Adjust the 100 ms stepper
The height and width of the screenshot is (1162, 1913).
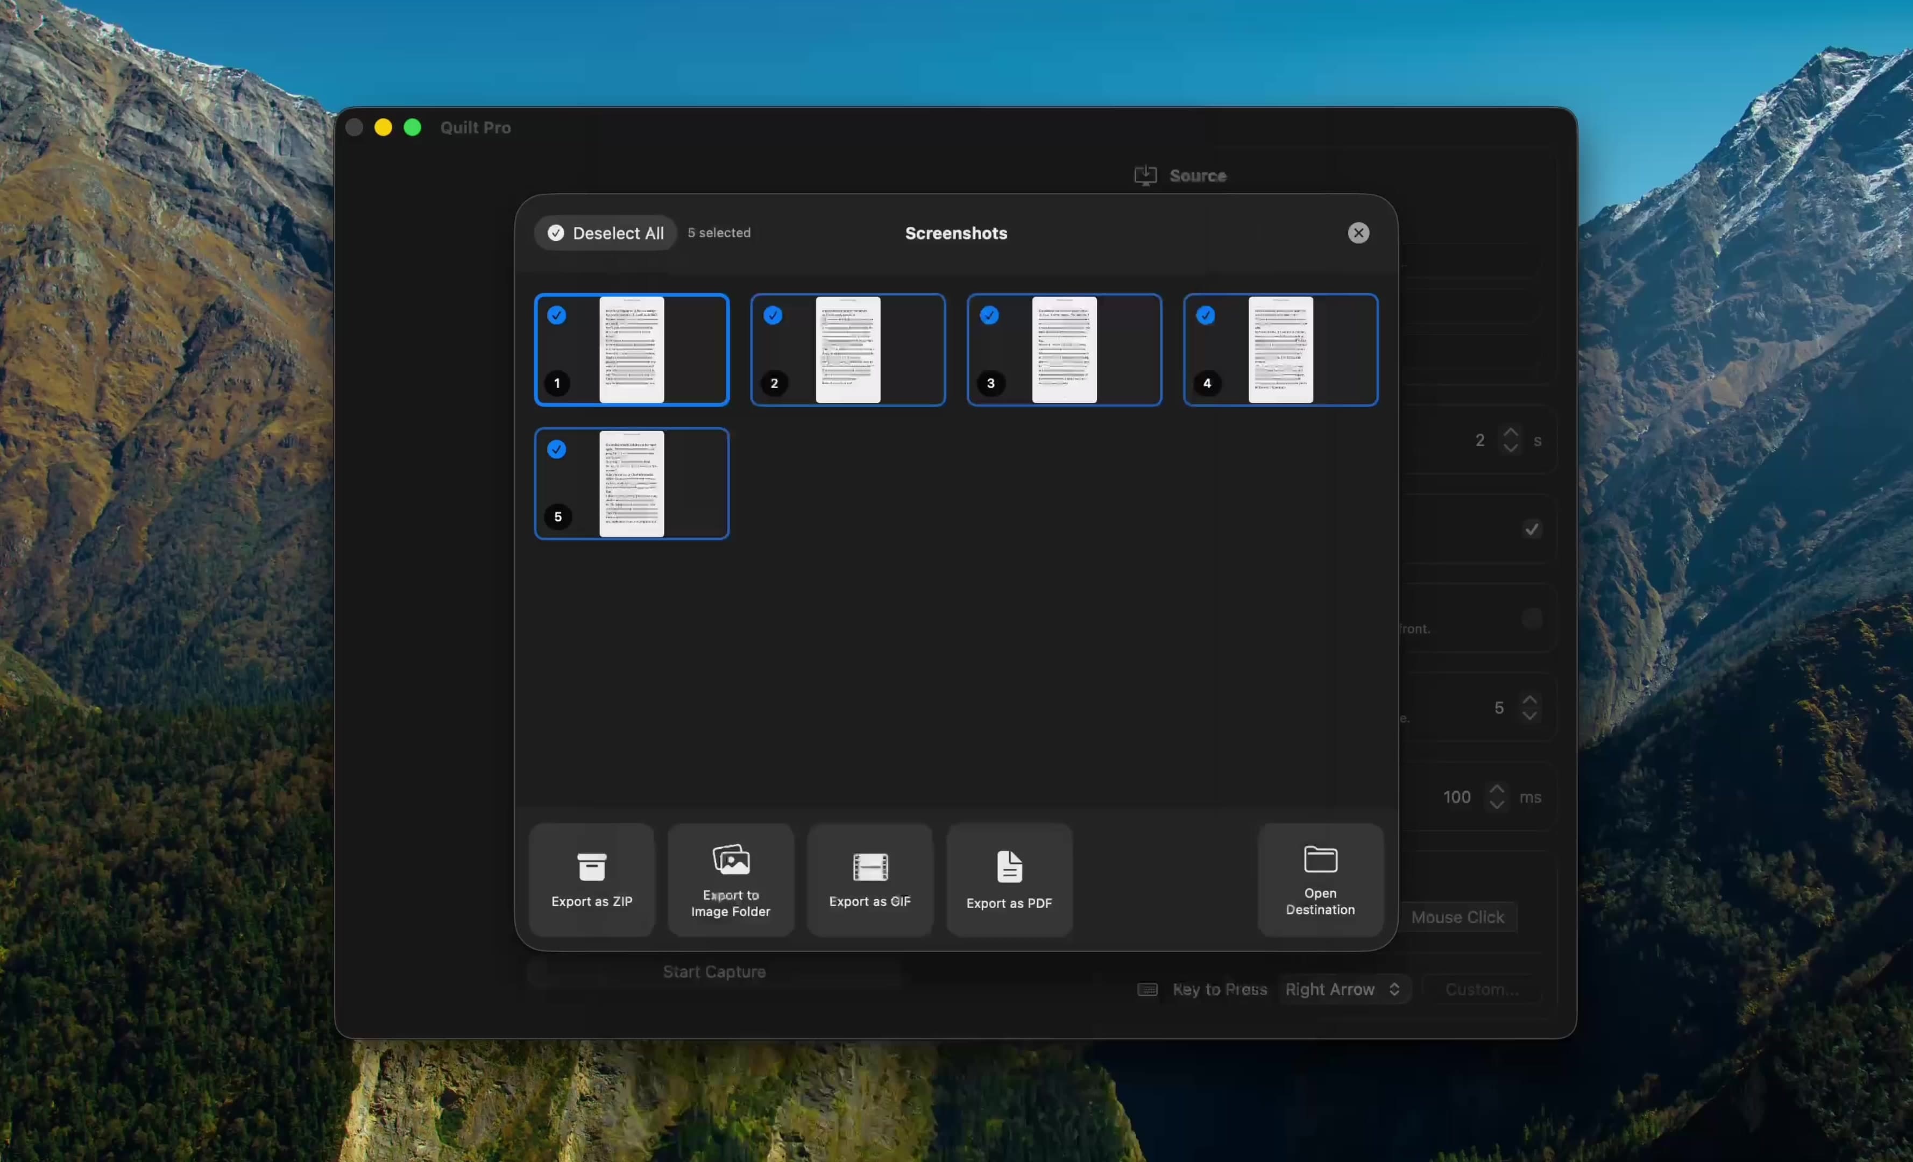(x=1496, y=797)
